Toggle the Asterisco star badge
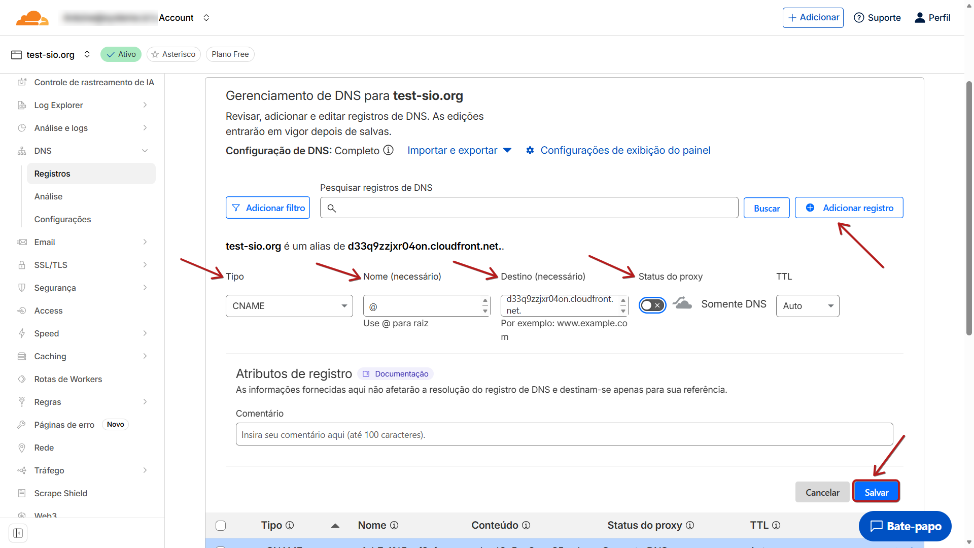 pos(173,54)
